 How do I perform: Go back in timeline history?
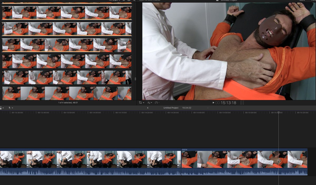coord(148,108)
